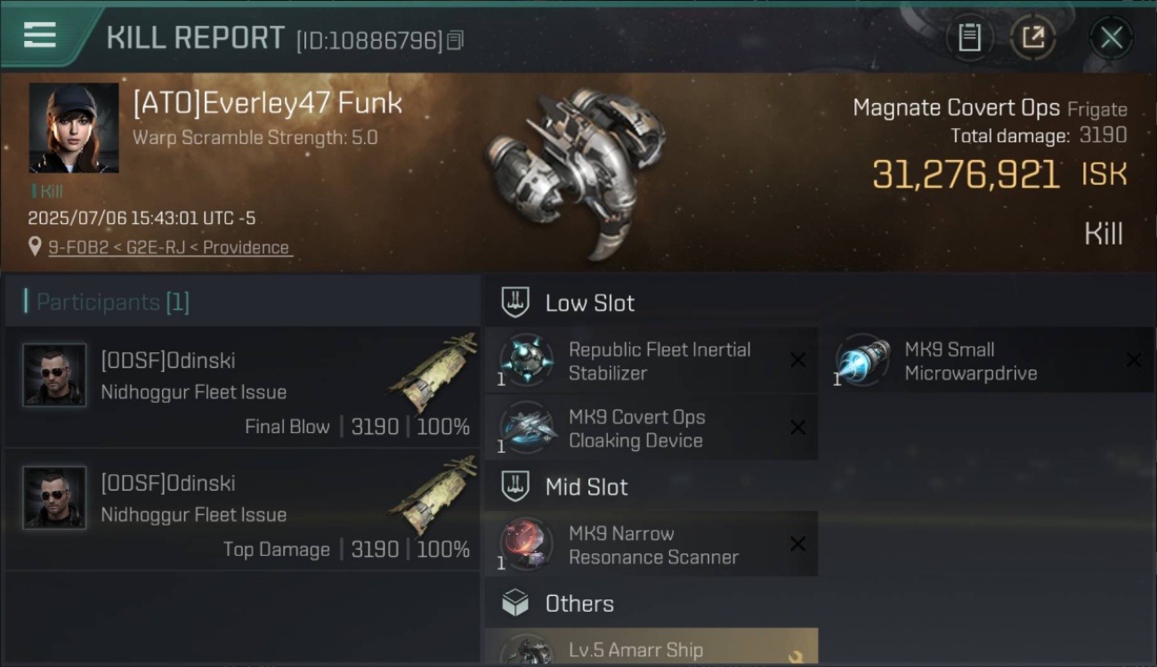Close the kill report window
Image resolution: width=1157 pixels, height=667 pixels.
[x=1111, y=37]
